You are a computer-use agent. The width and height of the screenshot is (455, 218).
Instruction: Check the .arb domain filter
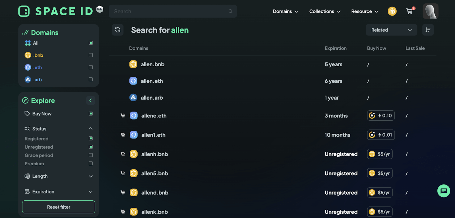click(x=91, y=79)
